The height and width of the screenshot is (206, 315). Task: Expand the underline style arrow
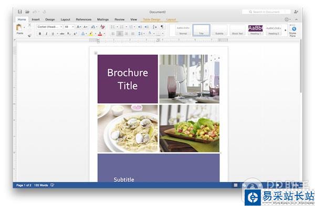pos(57,34)
